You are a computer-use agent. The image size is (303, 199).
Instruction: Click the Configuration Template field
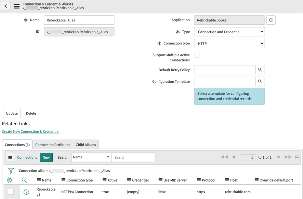point(225,81)
